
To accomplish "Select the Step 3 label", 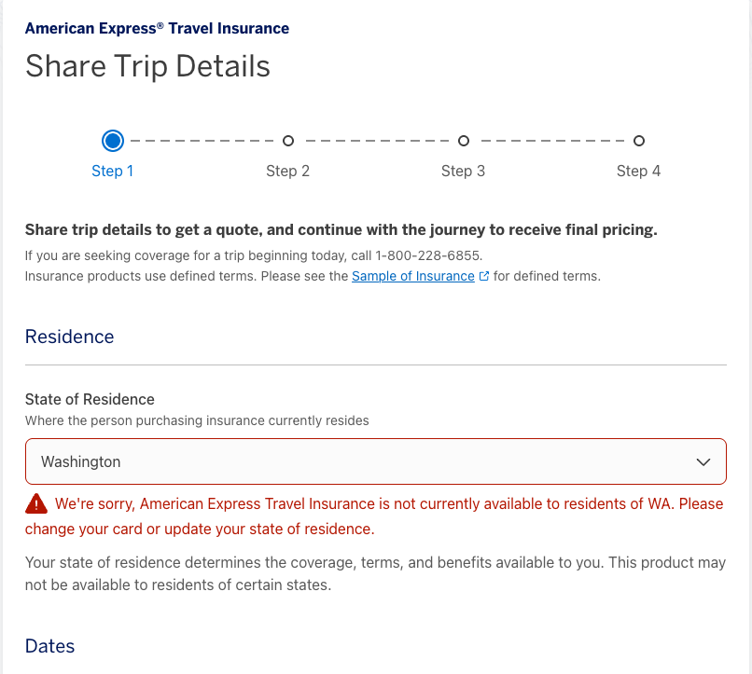I will (463, 171).
